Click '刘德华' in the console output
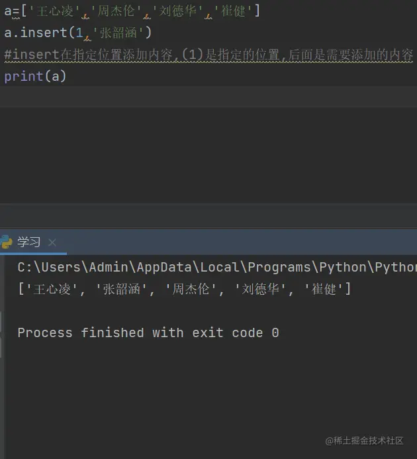Viewport: 417px width, 459px height. 260,289
